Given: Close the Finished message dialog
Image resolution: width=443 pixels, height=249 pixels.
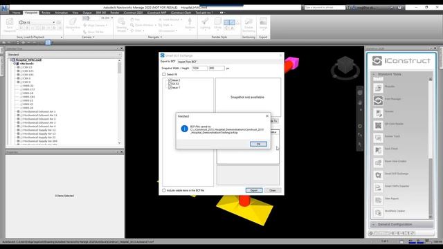Looking at the screenshot, I should point(267,116).
